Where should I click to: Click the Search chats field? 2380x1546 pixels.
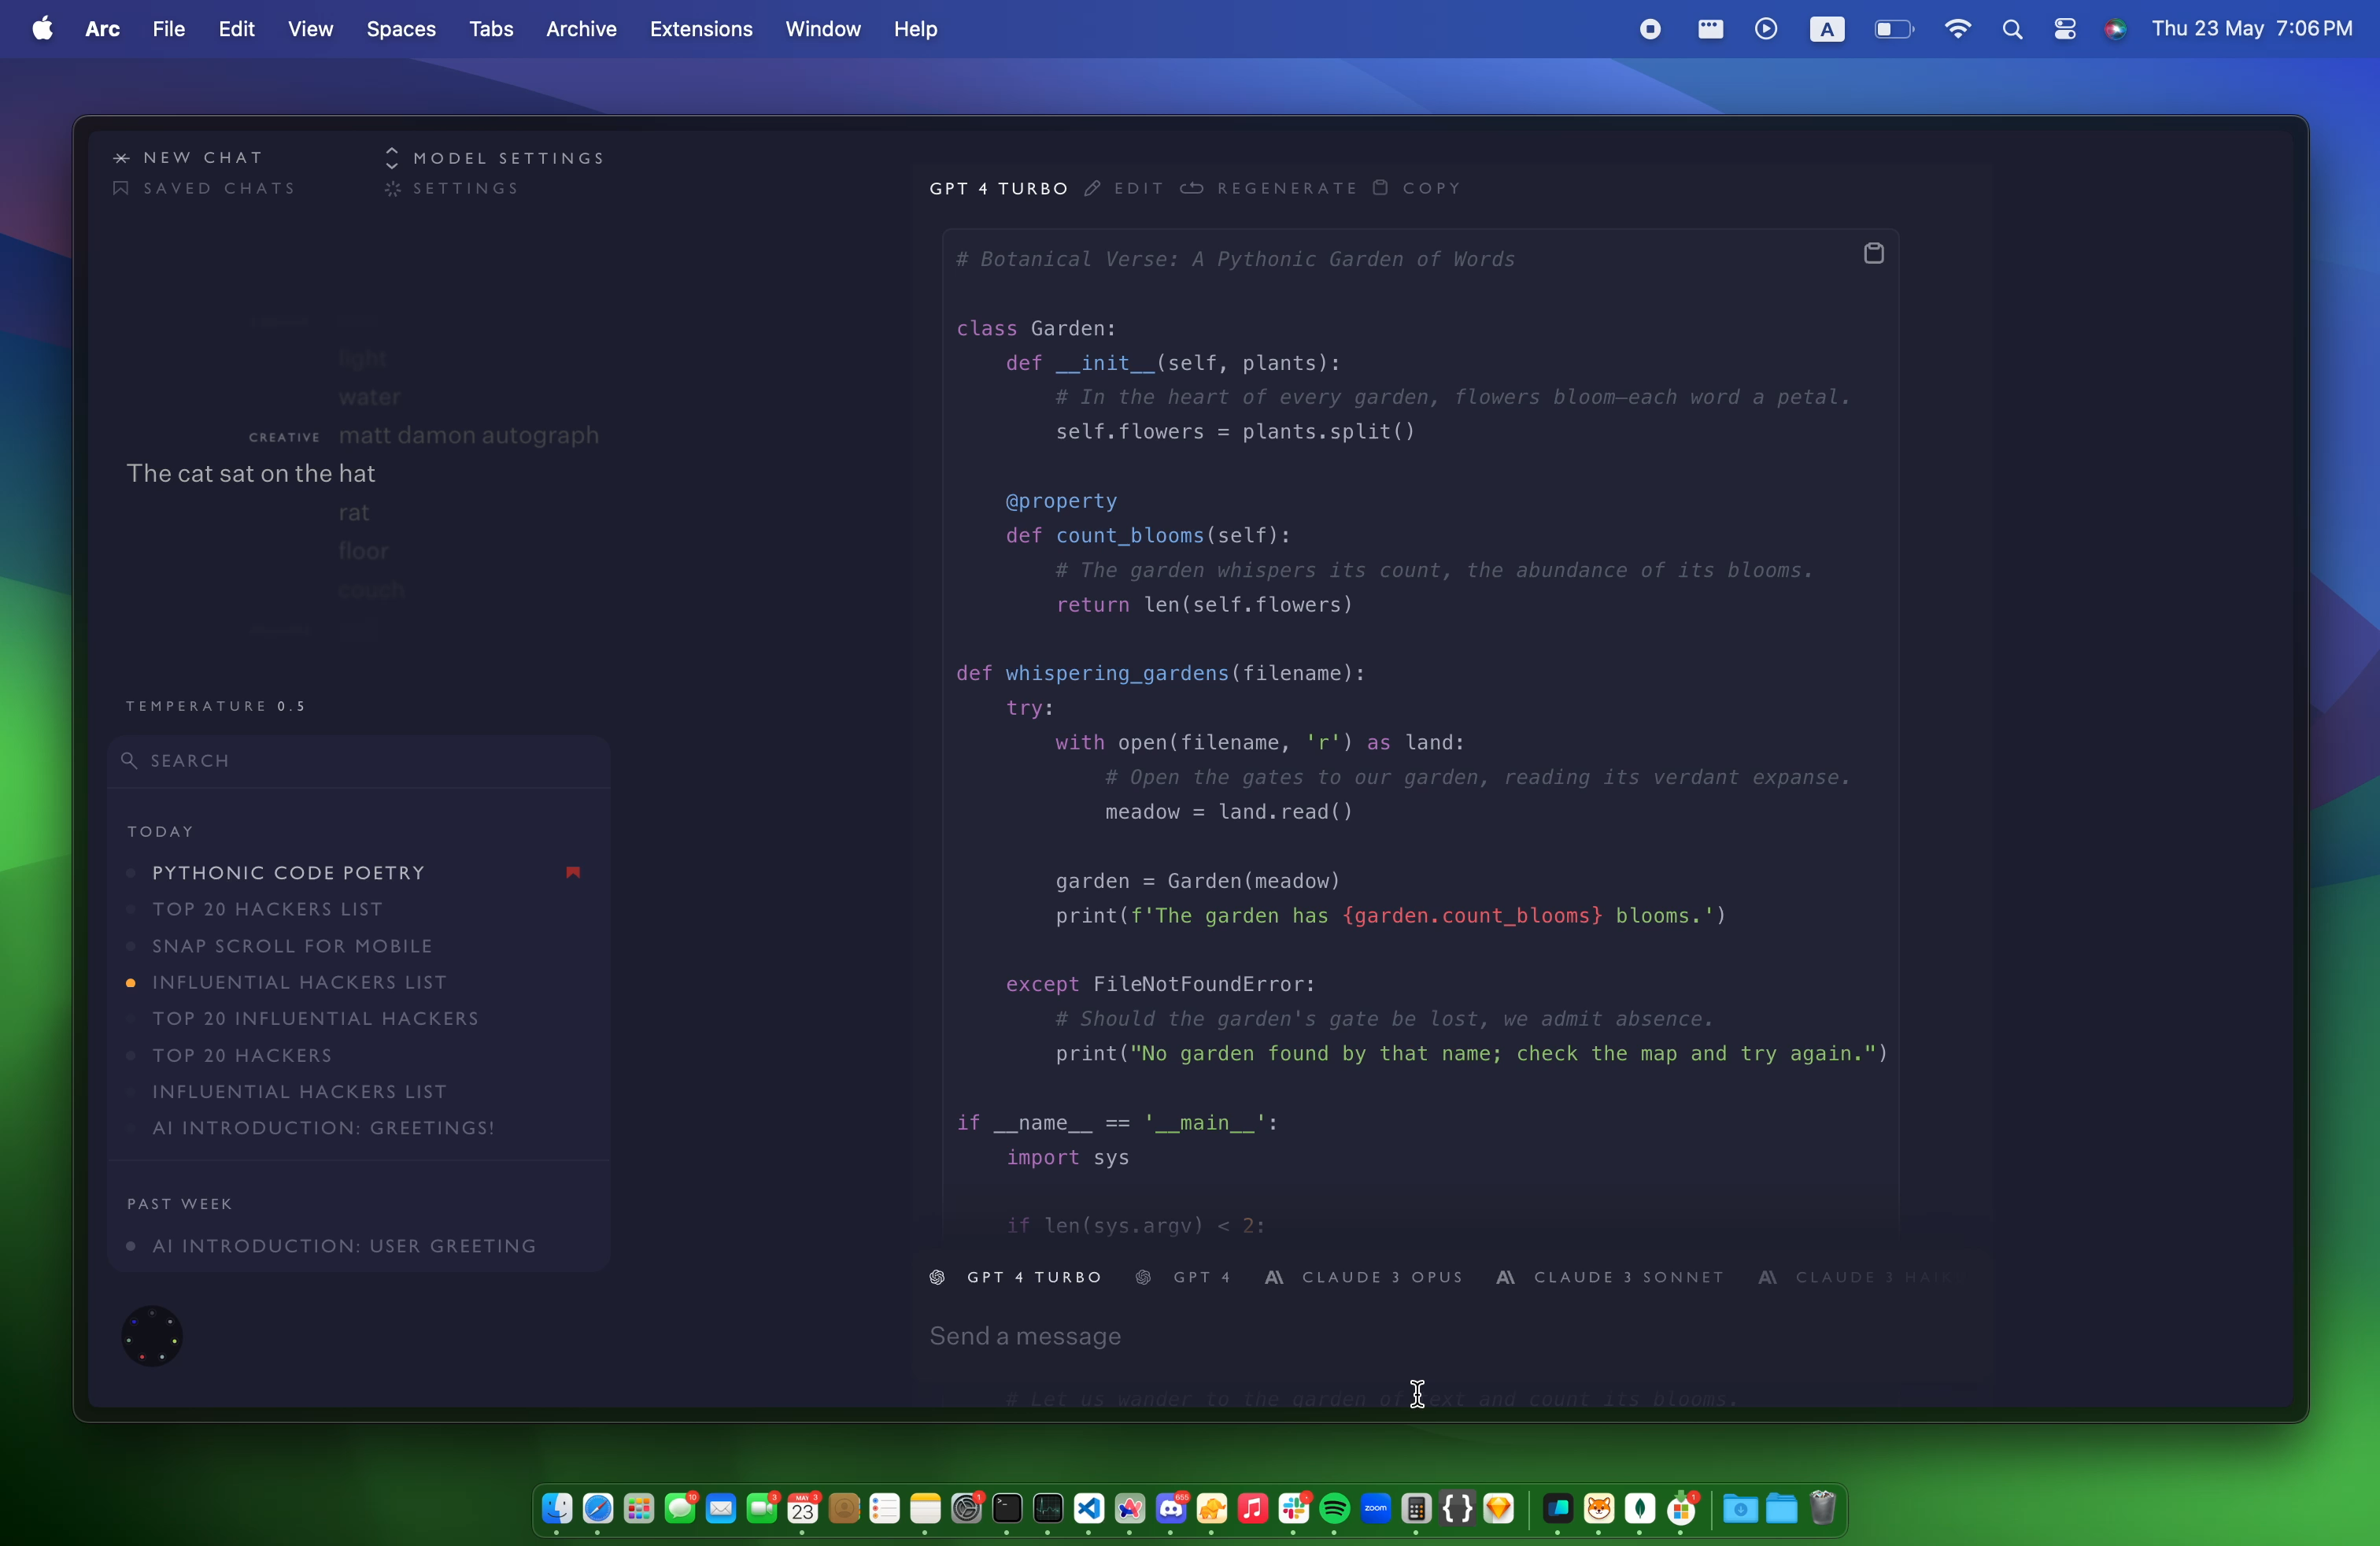coord(360,761)
